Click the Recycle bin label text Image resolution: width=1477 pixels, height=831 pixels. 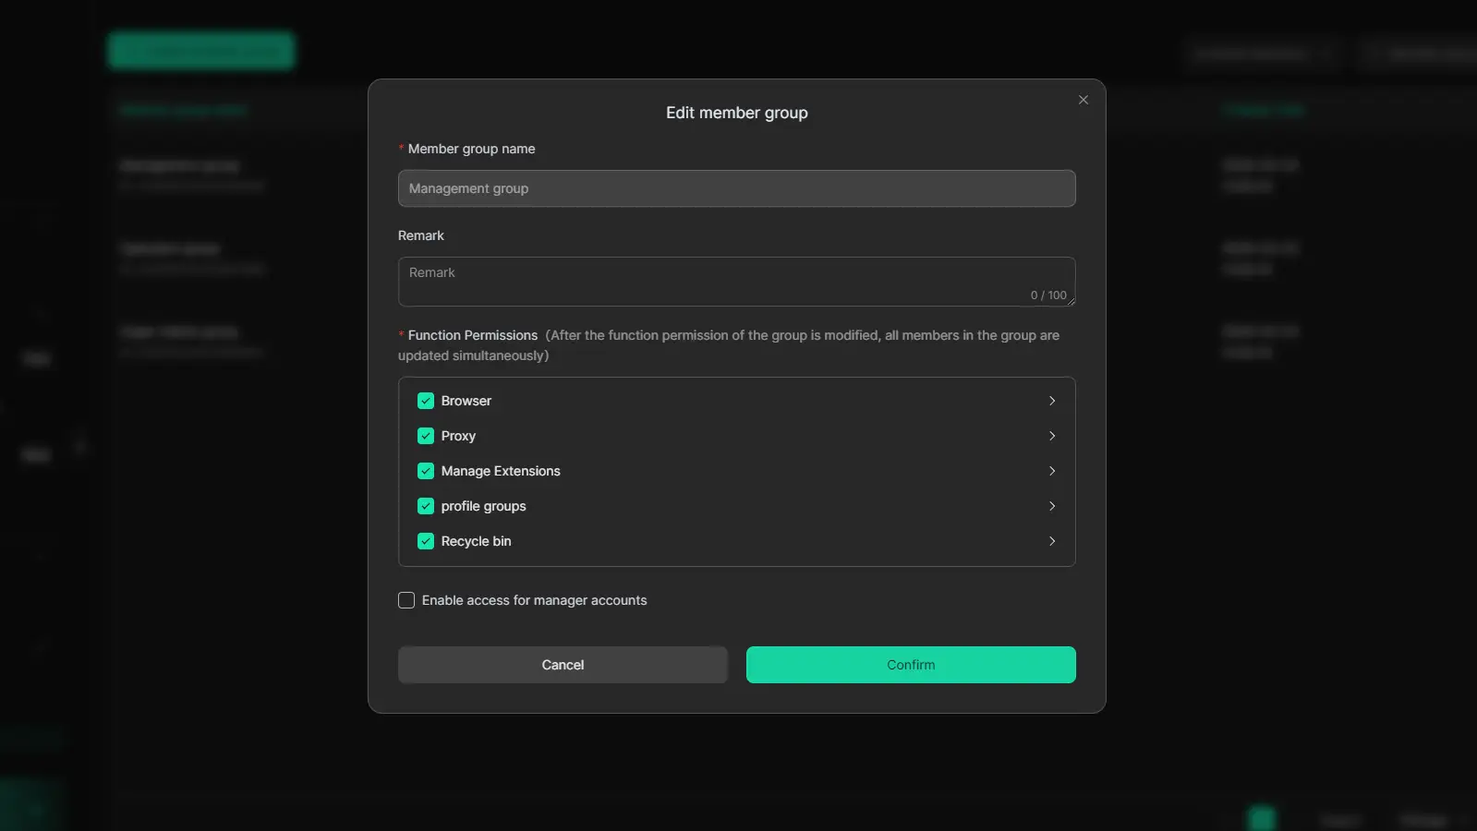(x=476, y=541)
